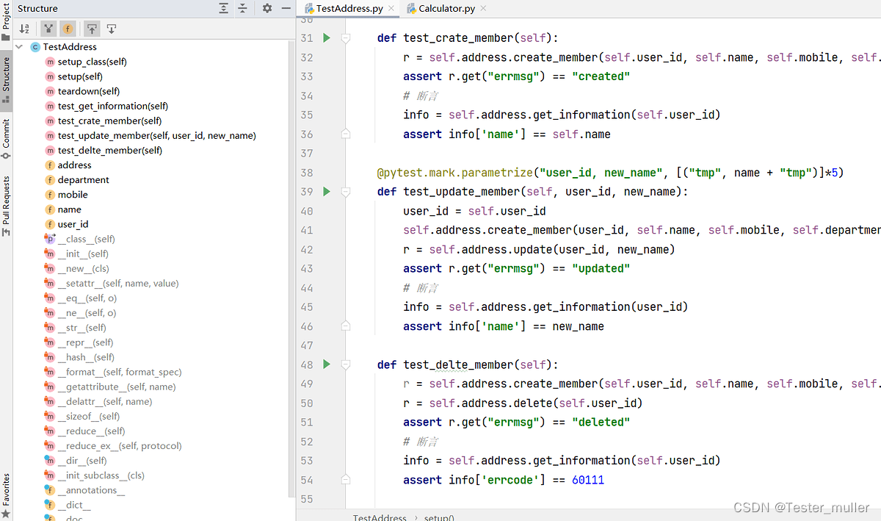Select __dict__ field in structure
This screenshot has width=881, height=521.
(x=74, y=505)
